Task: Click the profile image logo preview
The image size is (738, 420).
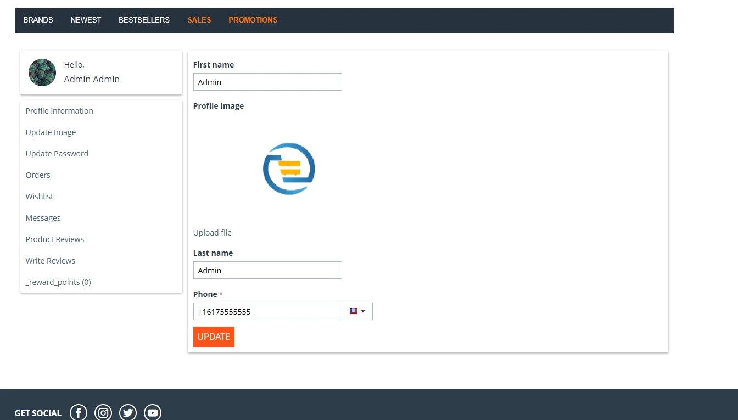Action: pyautogui.click(x=289, y=169)
